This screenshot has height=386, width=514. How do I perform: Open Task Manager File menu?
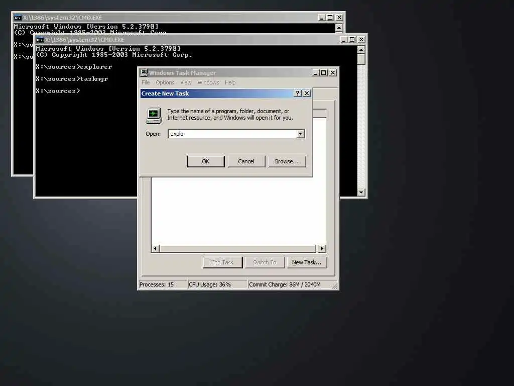tap(146, 82)
